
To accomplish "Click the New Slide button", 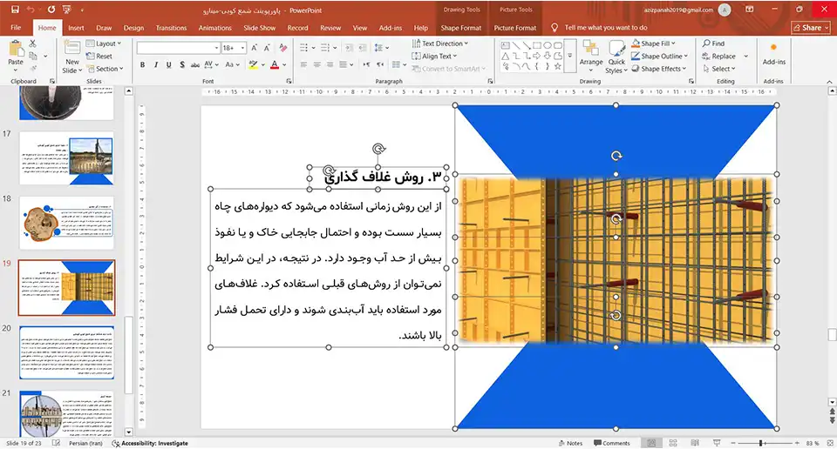I will (x=72, y=57).
